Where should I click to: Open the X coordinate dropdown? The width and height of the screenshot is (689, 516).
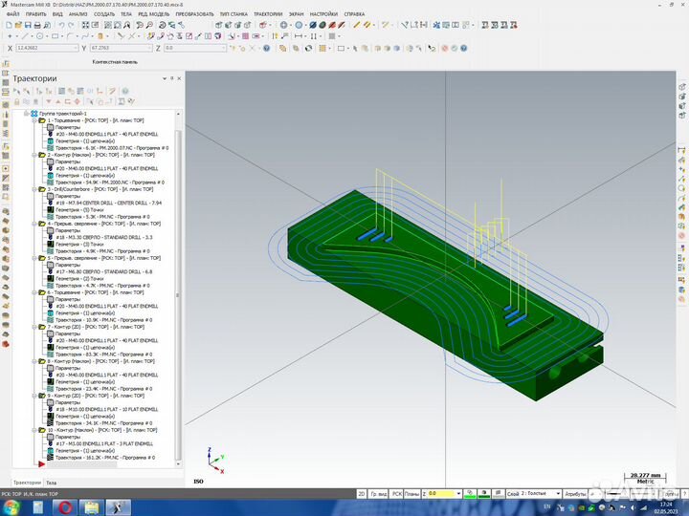point(76,49)
